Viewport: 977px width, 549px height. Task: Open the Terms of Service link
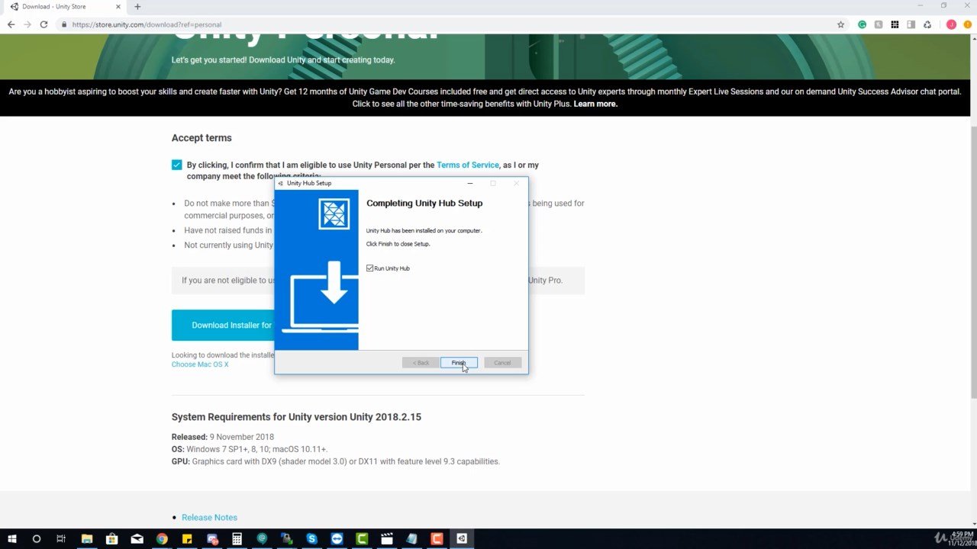[467, 165]
